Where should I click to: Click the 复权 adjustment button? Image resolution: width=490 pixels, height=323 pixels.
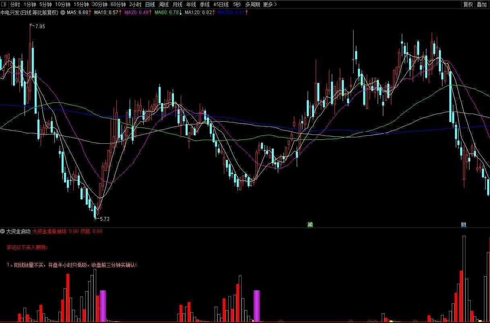point(468,5)
